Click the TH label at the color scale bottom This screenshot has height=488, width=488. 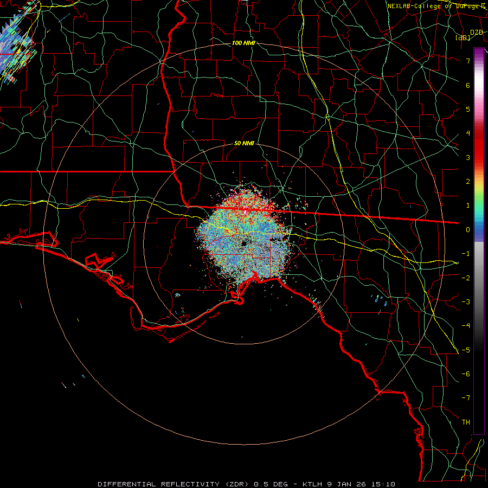coord(466,422)
